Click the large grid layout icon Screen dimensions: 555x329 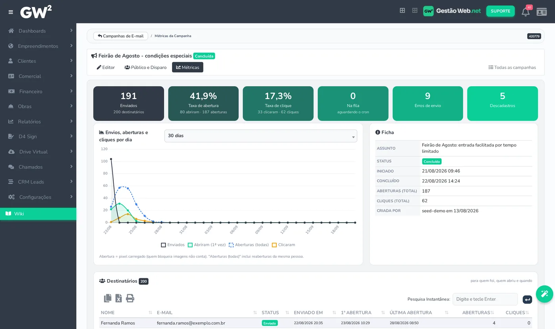[x=402, y=11]
